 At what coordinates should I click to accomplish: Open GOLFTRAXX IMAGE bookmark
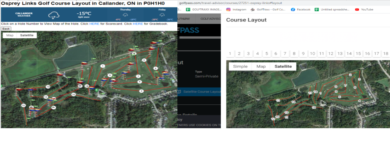pos(204,9)
